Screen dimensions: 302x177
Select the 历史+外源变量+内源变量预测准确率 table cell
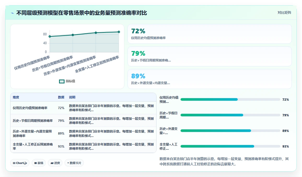coord(33,134)
